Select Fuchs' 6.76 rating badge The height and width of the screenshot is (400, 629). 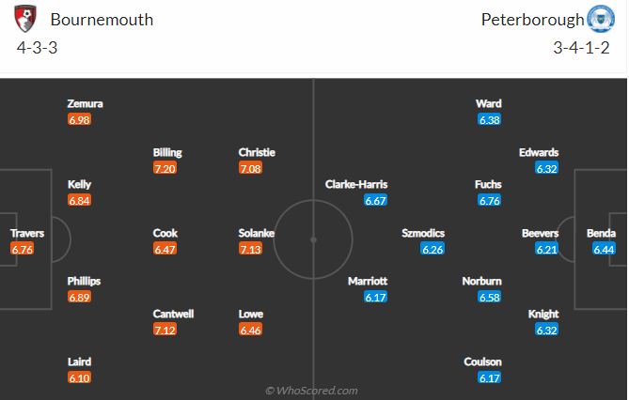489,201
